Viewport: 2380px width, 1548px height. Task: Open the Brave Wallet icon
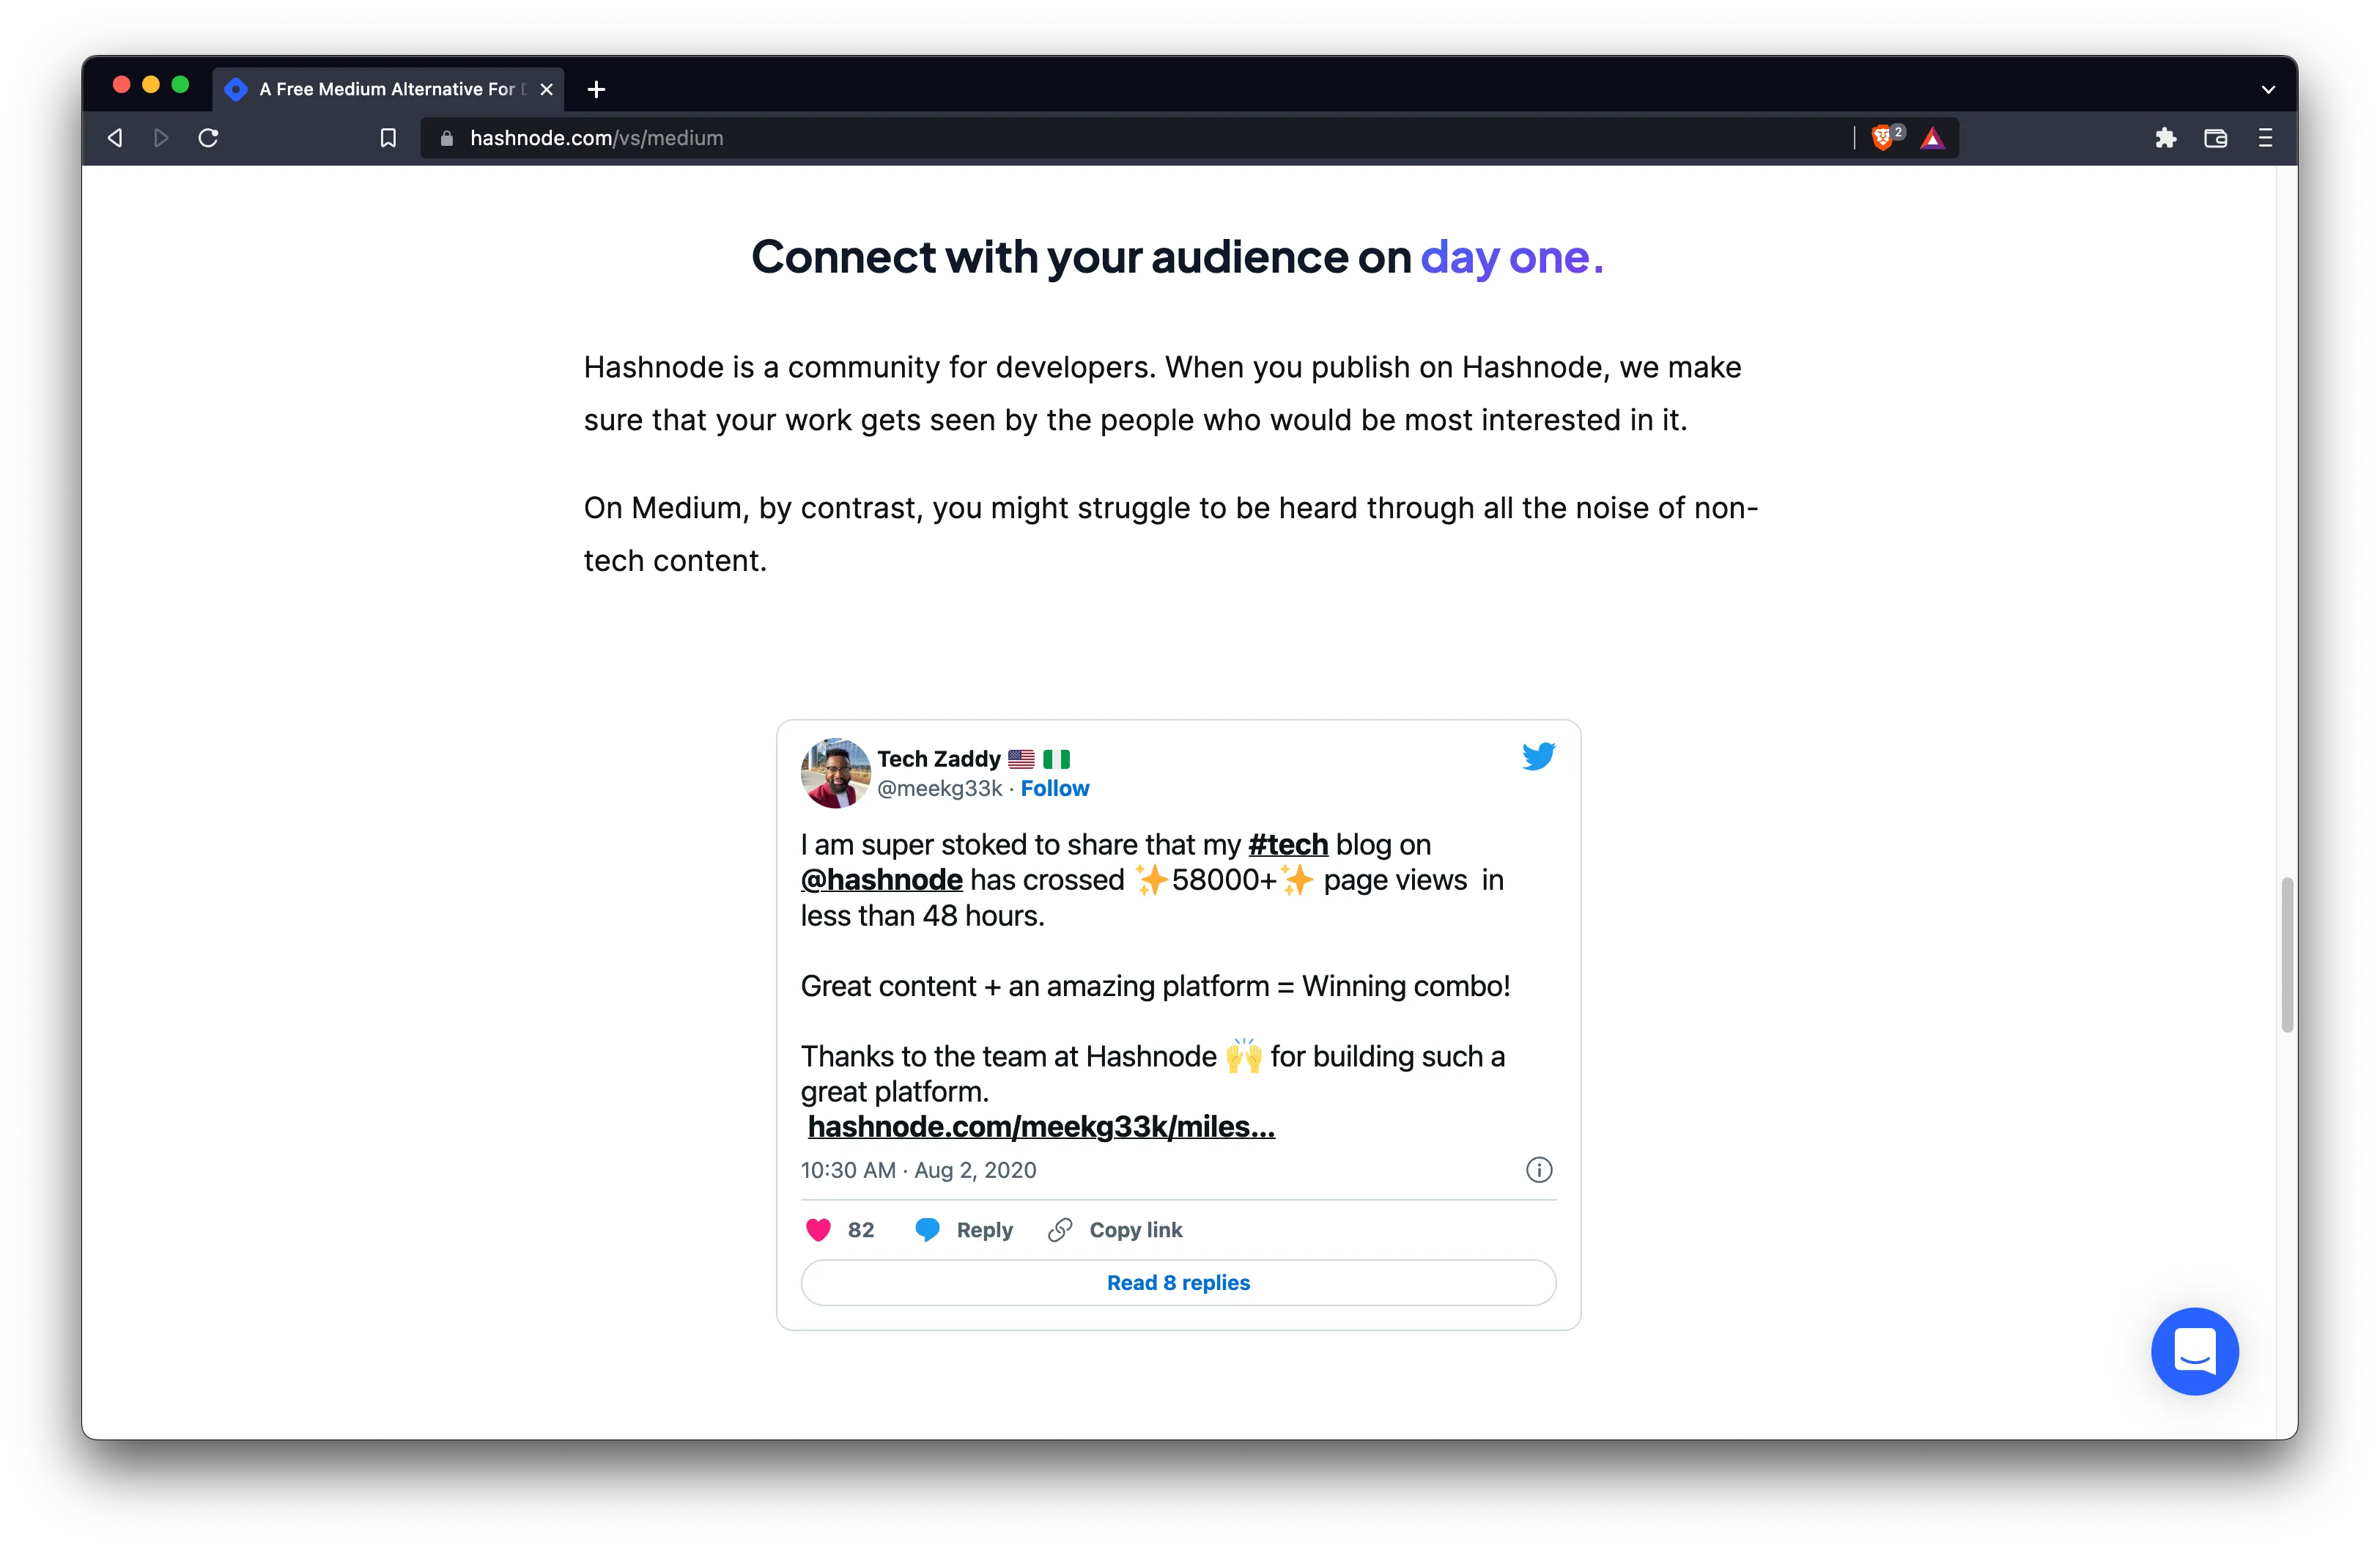pos(2215,138)
